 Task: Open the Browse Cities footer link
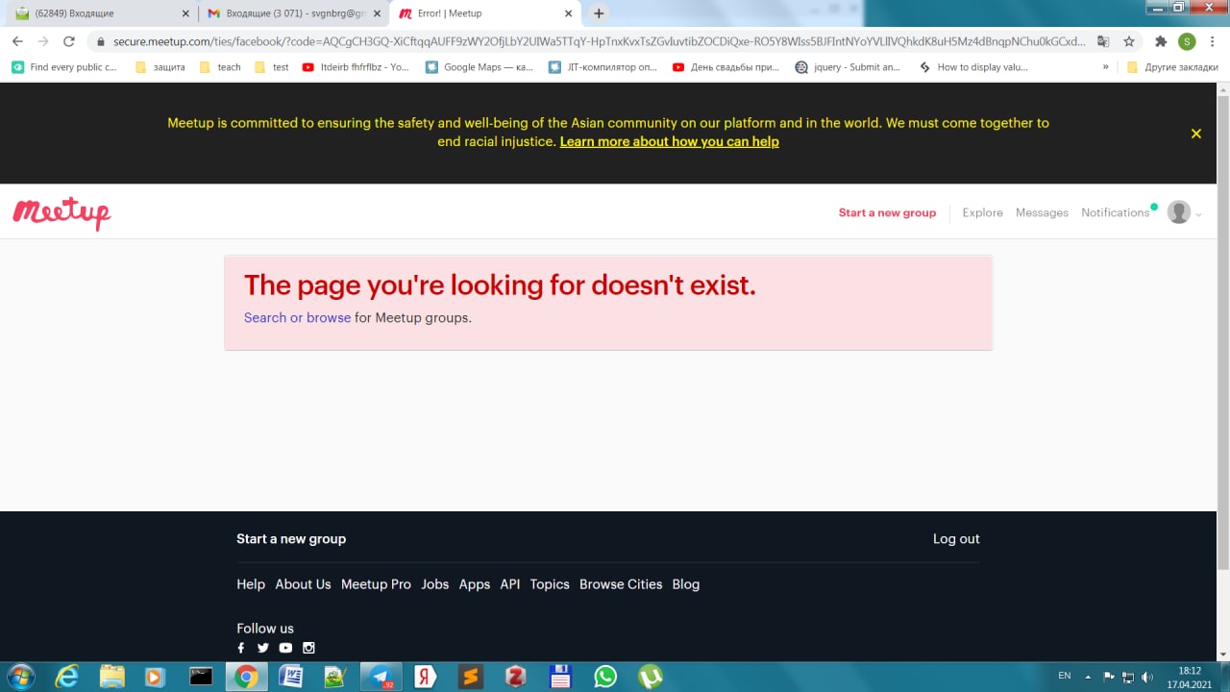[621, 584]
